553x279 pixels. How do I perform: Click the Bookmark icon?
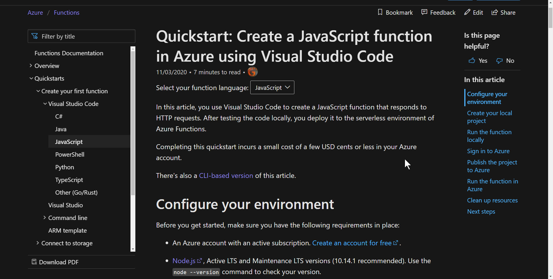pos(380,12)
